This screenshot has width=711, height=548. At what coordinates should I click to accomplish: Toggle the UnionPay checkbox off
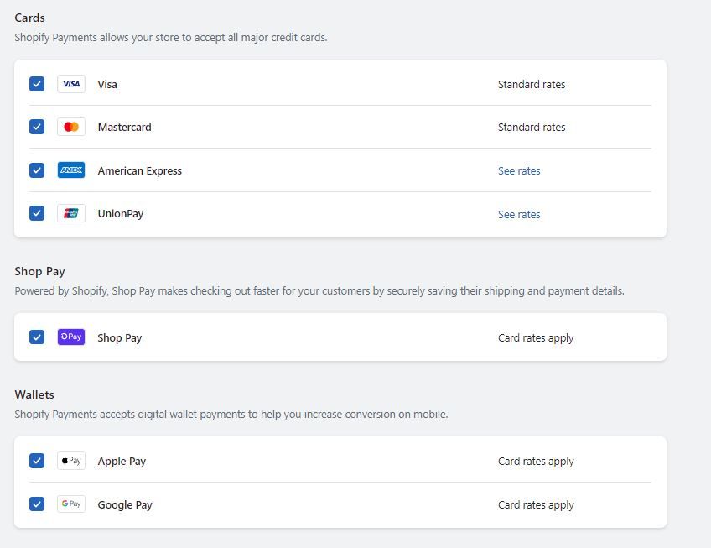37,214
